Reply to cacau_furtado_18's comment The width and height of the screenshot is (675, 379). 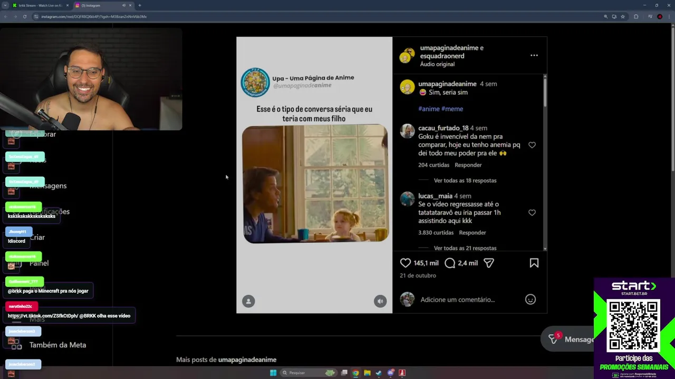pos(468,165)
